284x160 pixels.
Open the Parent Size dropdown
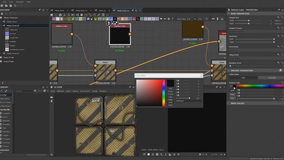pyautogui.click(x=189, y=19)
